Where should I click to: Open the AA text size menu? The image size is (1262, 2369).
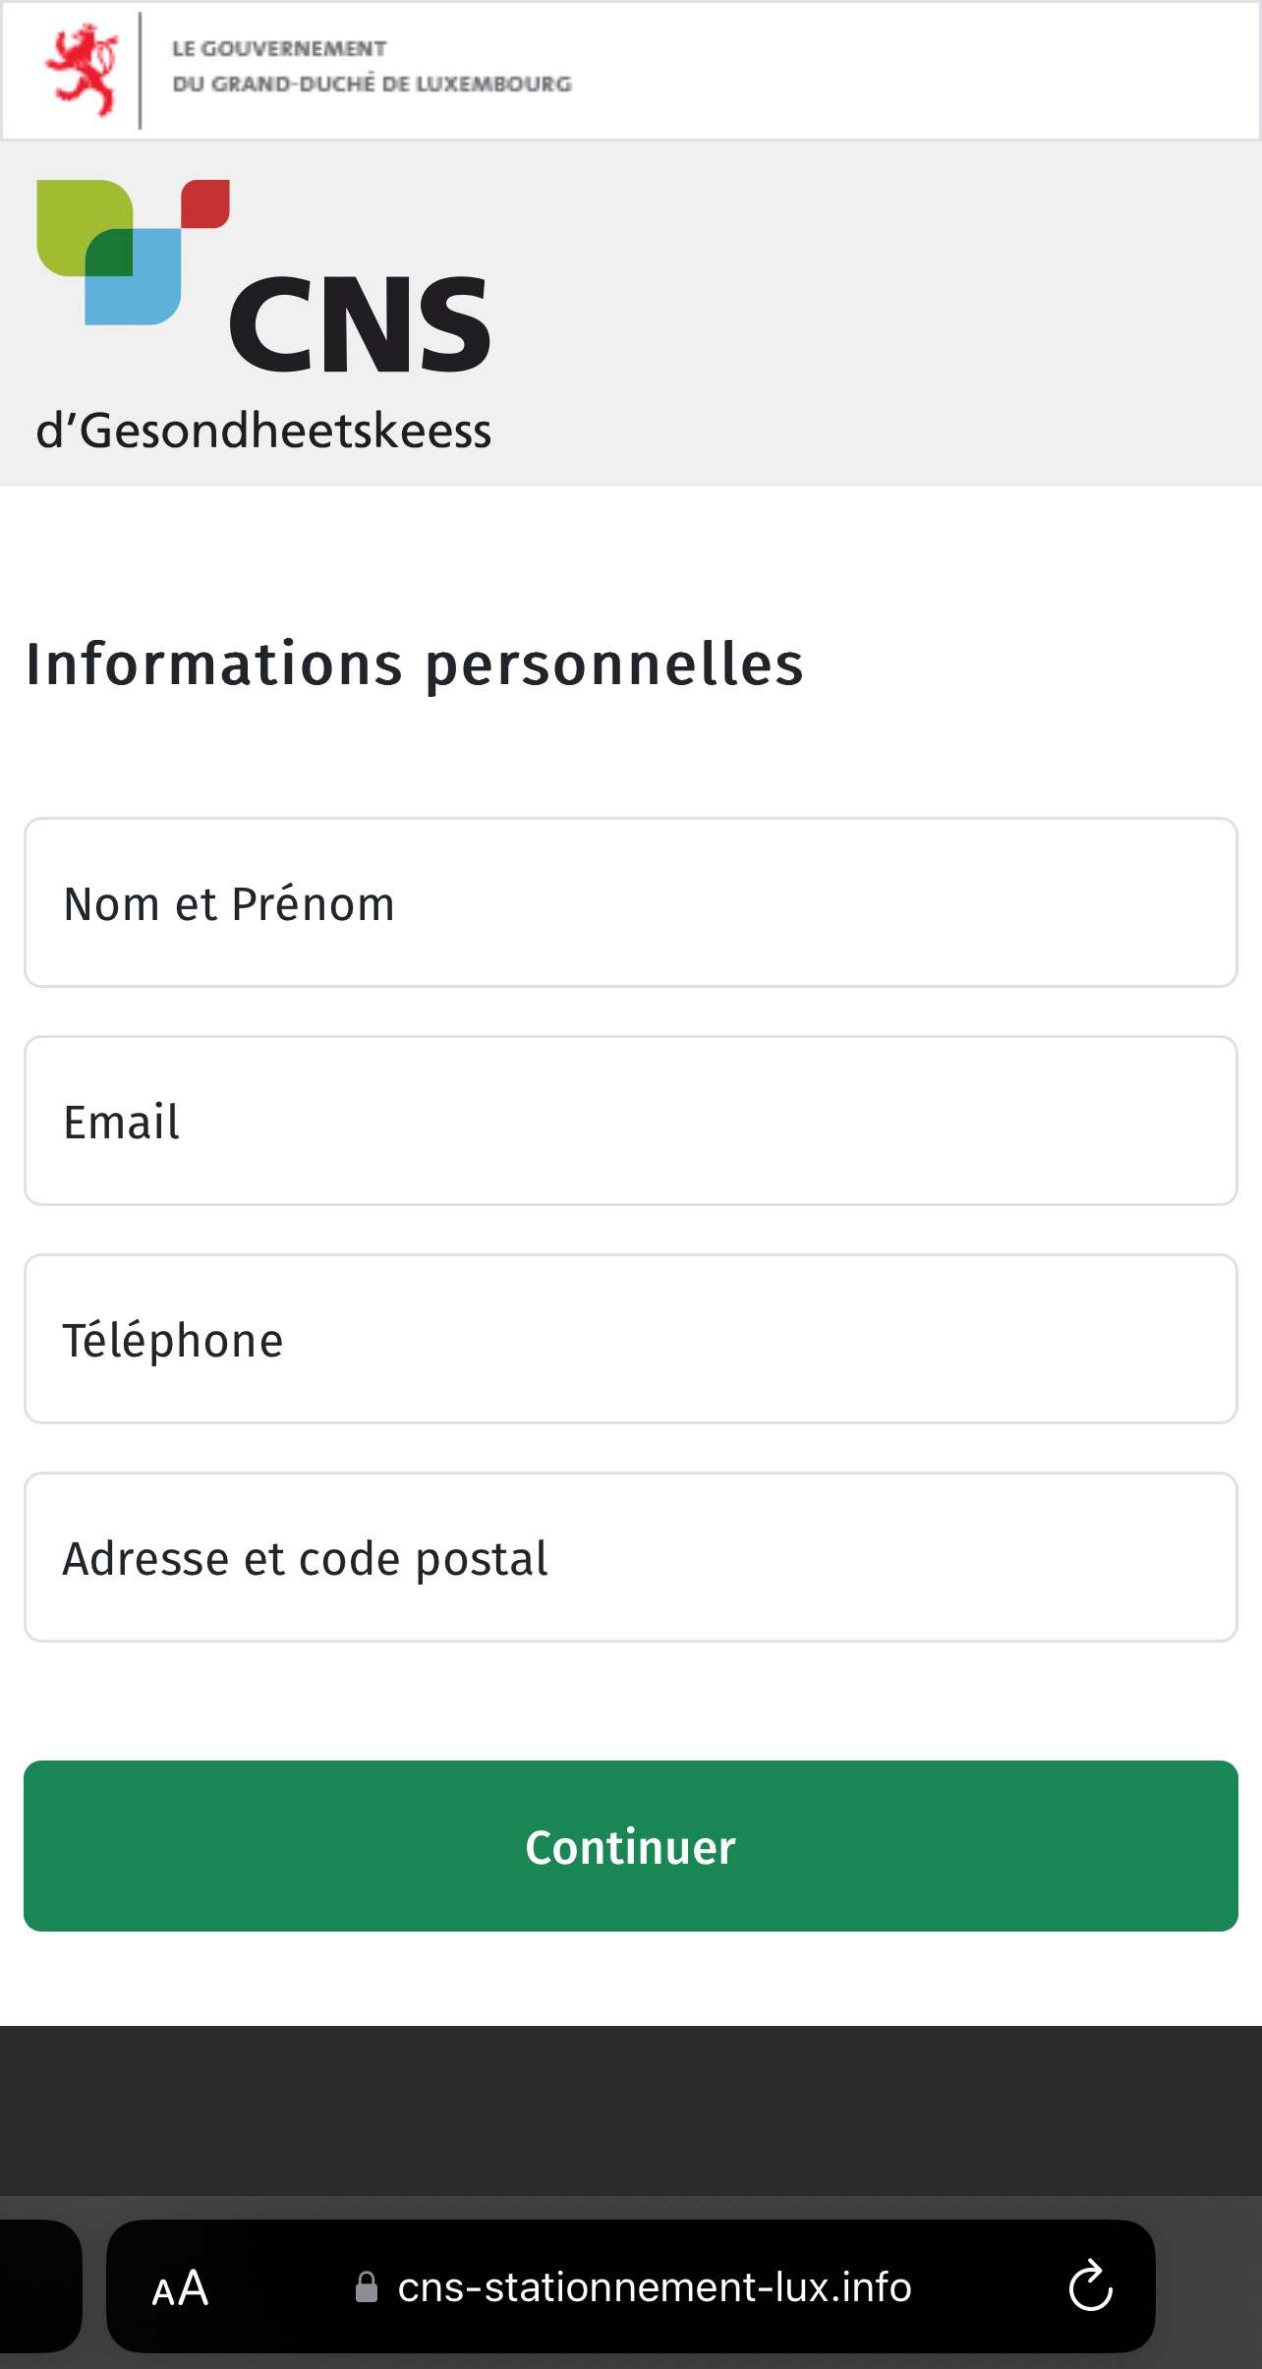(180, 2288)
